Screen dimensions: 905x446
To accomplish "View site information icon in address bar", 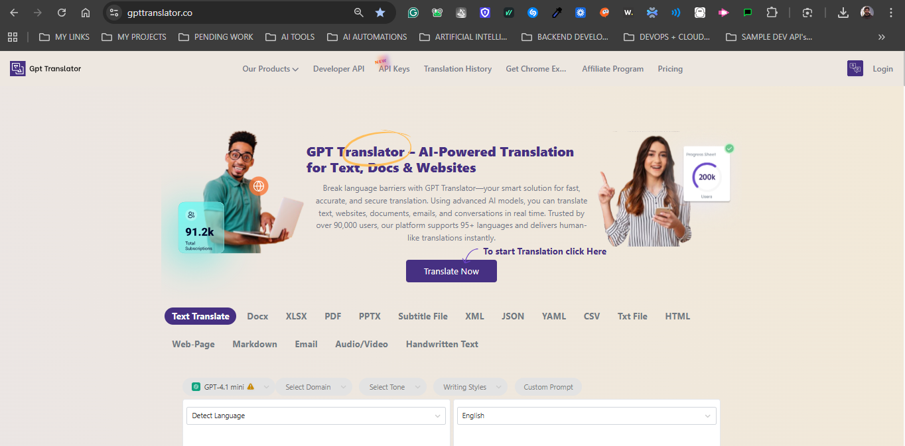I will click(114, 13).
